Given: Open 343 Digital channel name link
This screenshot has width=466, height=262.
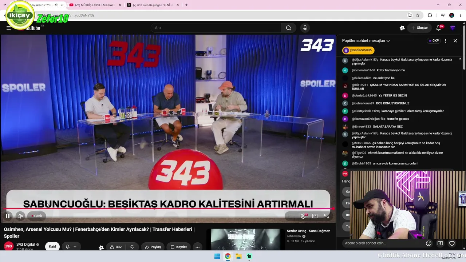Looking at the screenshot, I should (x=26, y=245).
